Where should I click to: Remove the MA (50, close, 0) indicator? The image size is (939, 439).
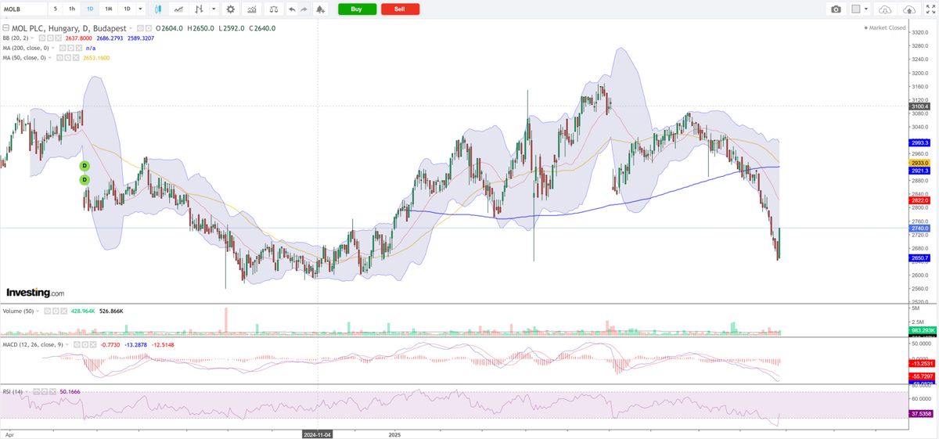(77, 58)
